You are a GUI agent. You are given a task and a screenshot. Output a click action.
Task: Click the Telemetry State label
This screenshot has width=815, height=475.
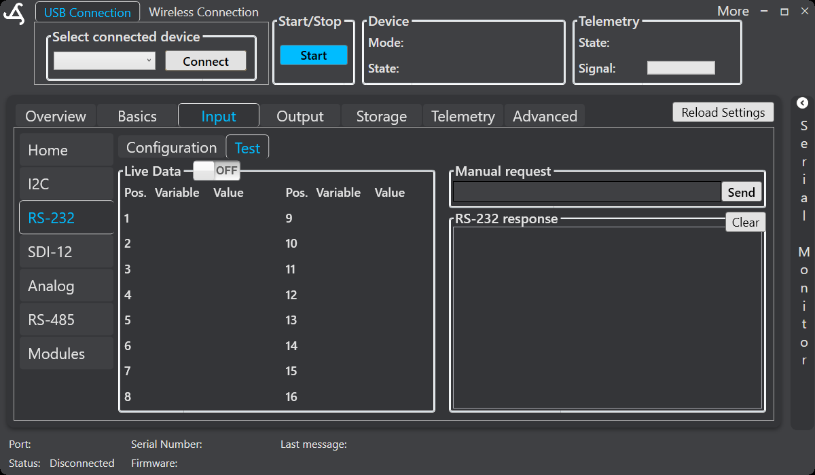pos(594,43)
